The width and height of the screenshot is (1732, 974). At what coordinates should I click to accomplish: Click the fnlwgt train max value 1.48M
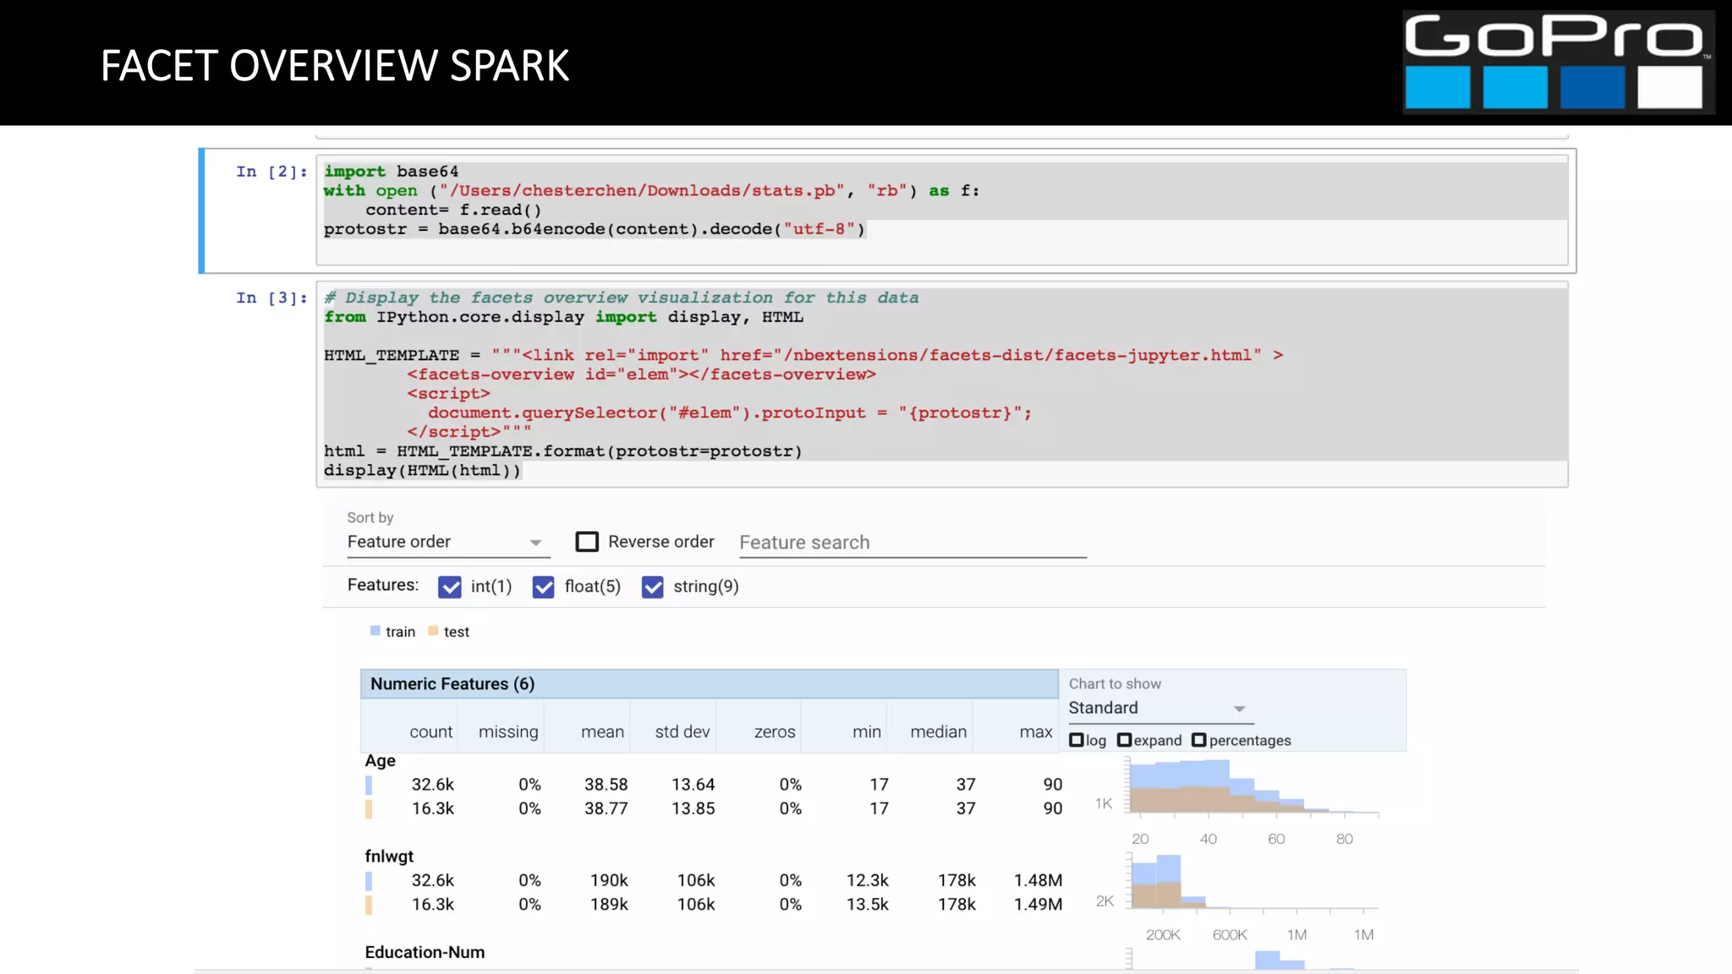pyautogui.click(x=1038, y=880)
